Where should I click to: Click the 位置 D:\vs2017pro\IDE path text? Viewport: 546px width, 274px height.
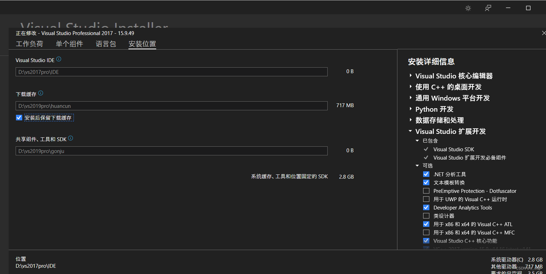pyautogui.click(x=36, y=266)
